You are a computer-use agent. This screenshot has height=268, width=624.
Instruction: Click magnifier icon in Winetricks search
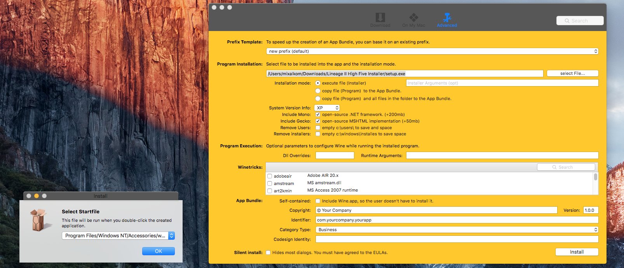coord(554,167)
